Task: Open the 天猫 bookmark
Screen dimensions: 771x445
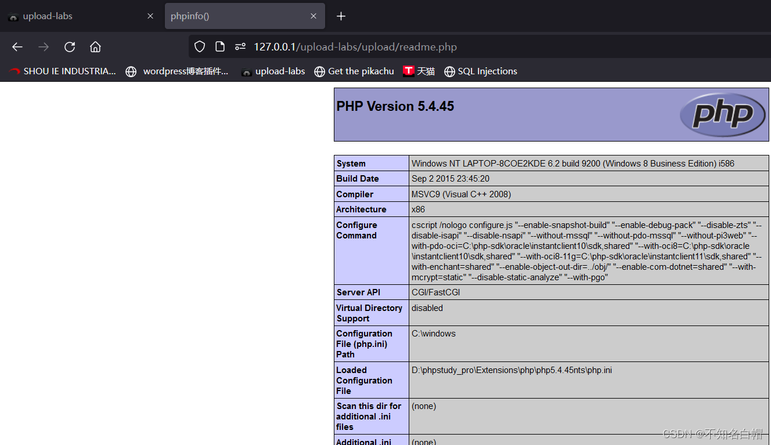Action: [419, 71]
